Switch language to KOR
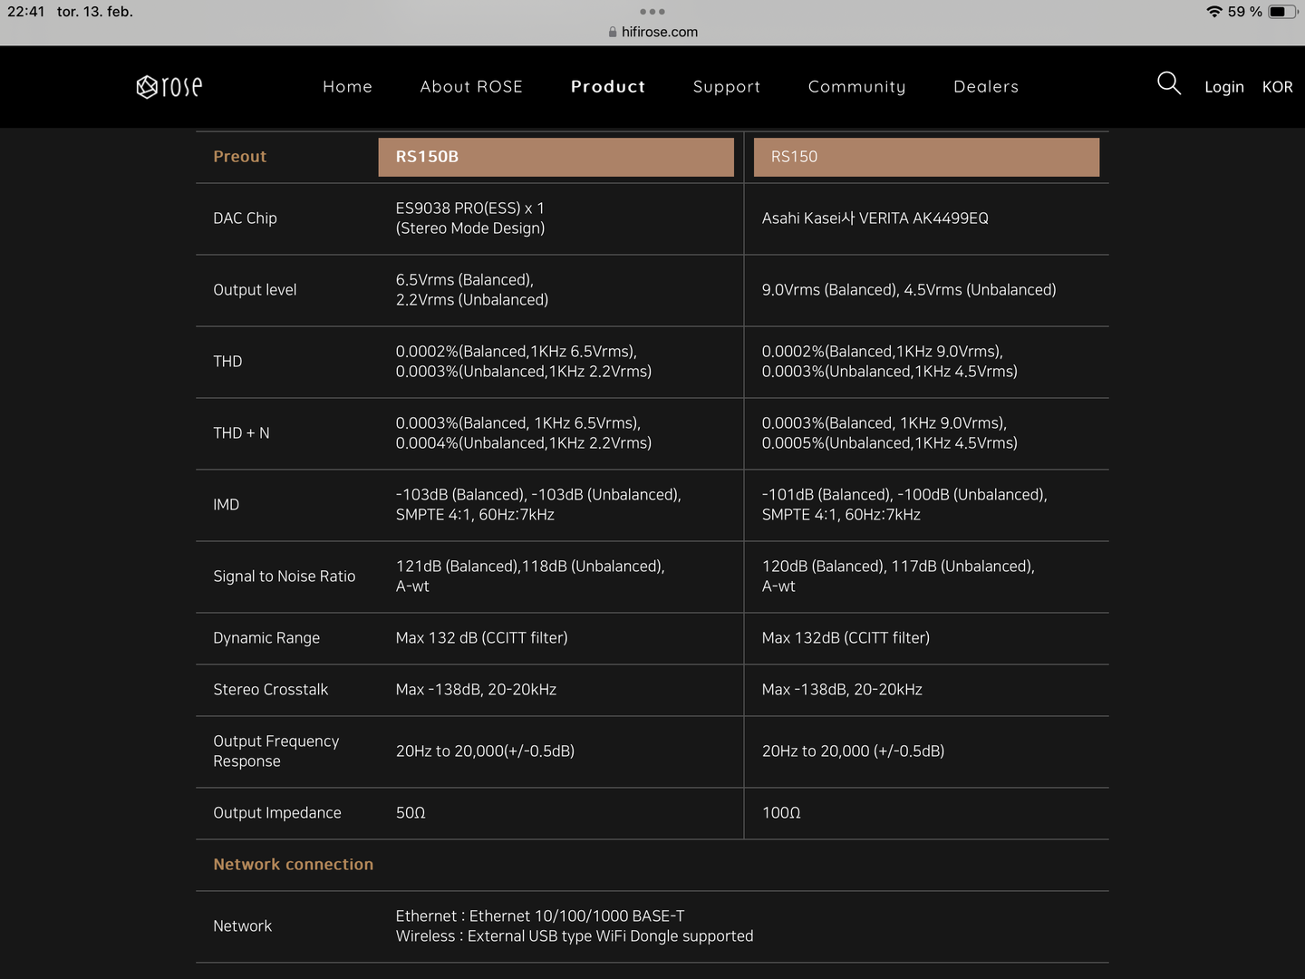1305x979 pixels. point(1277,87)
